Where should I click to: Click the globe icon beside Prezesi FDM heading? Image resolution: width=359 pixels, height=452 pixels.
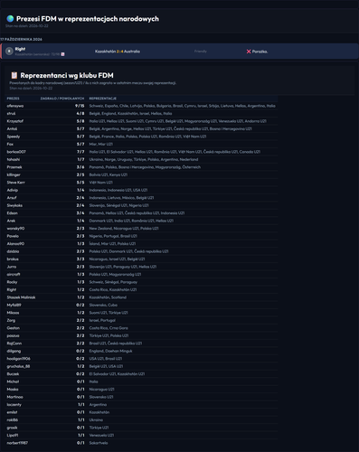point(10,19)
